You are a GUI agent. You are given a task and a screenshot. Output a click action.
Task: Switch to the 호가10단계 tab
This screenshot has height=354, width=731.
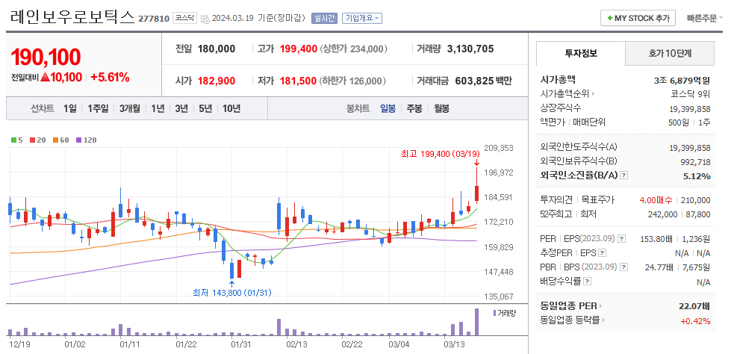pyautogui.click(x=670, y=53)
